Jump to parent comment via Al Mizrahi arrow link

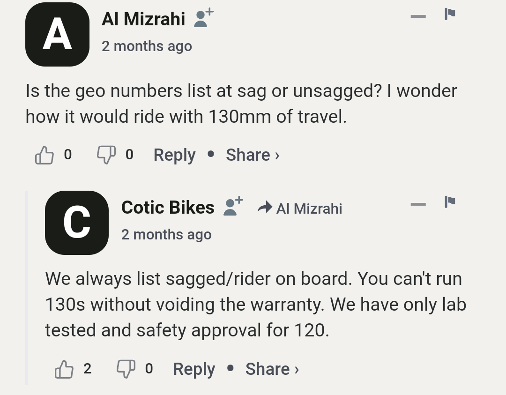point(300,208)
